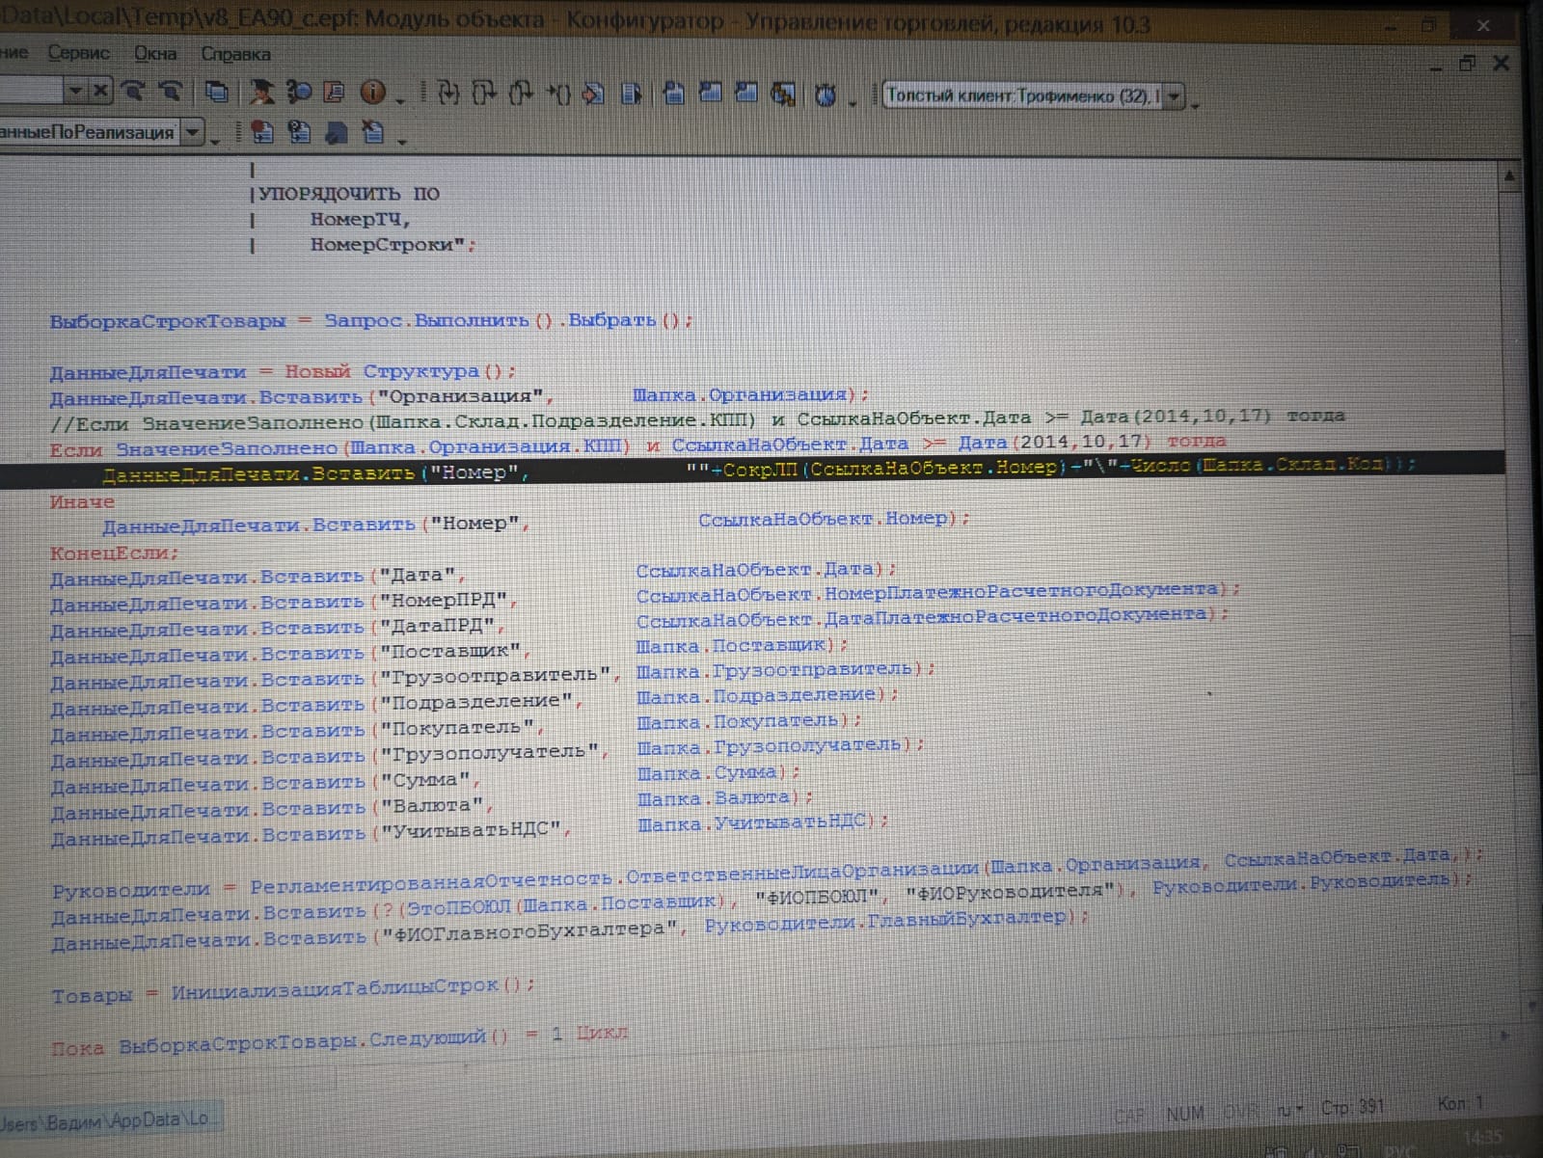
Task: Click the line inserting "Грузоотправитель"
Action: tap(492, 675)
